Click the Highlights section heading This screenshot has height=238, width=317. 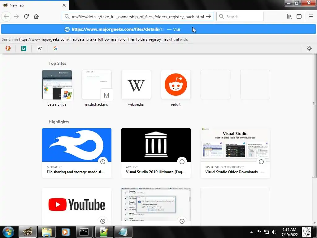(x=59, y=122)
